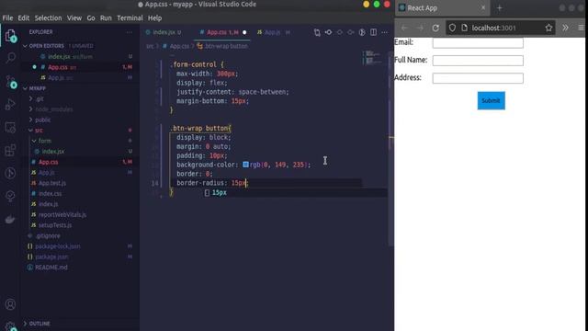Viewport: 588px width, 331px height.
Task: Select the App.css editor tab
Action: 222,32
